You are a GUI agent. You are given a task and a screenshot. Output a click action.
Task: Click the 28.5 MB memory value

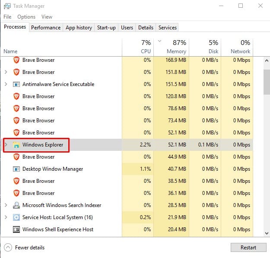point(177,205)
